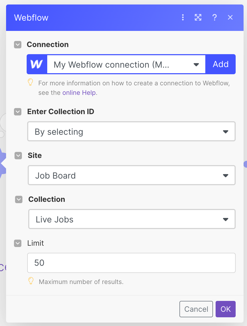The height and width of the screenshot is (326, 247).
Task: Open help with the question mark icon
Action: [x=215, y=17]
